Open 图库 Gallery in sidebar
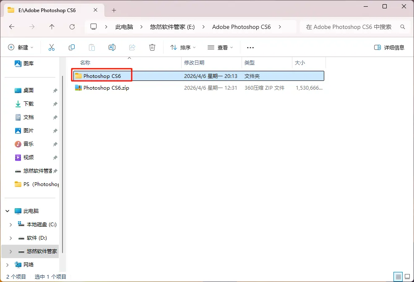414x282 pixels. [24, 63]
